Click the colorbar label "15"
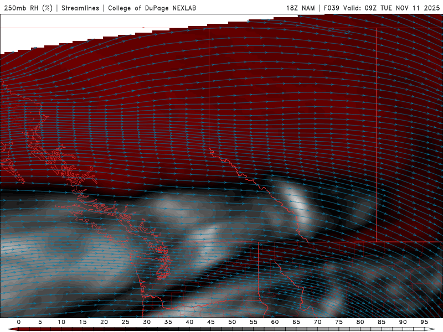This screenshot has width=443, height=332. 83,322
